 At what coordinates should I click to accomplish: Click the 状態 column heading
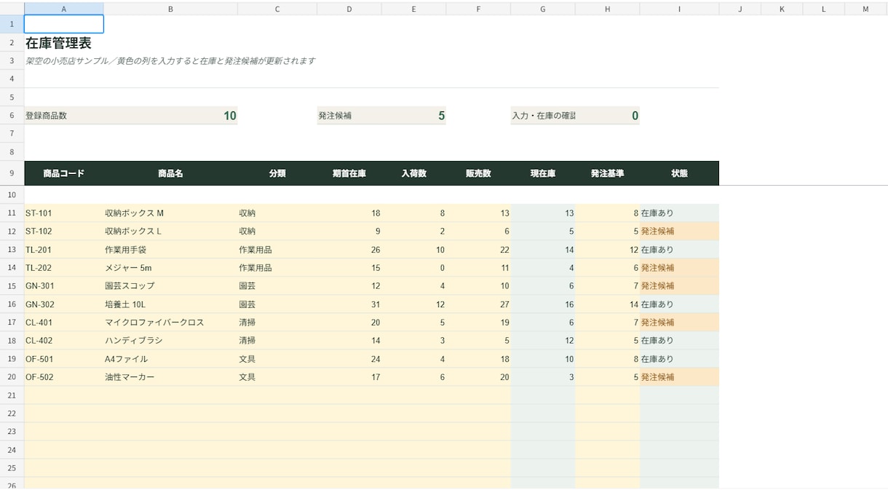[679, 173]
